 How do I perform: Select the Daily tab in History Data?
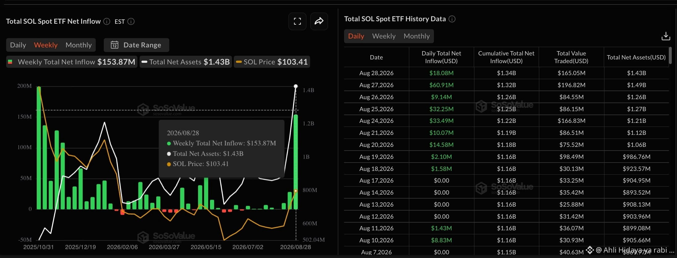point(356,36)
